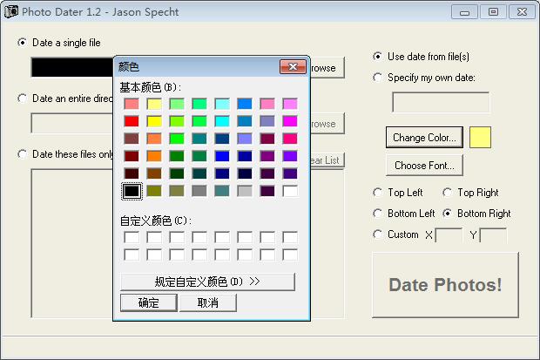The height and width of the screenshot is (360, 540).
Task: Click the single file path field
Action: tap(72, 67)
